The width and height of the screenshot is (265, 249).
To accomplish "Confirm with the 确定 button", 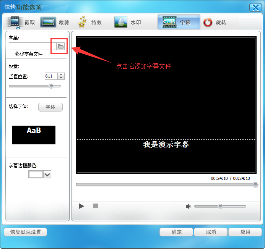I will (176, 232).
